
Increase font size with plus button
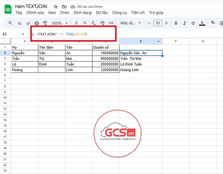coord(166,23)
